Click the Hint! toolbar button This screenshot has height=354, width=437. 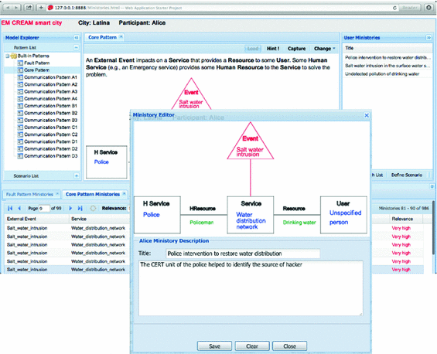pos(273,49)
